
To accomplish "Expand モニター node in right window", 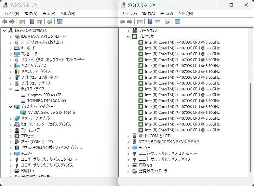I will pos(128,148).
